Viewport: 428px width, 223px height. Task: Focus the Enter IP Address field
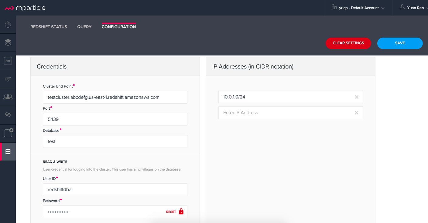click(x=286, y=113)
